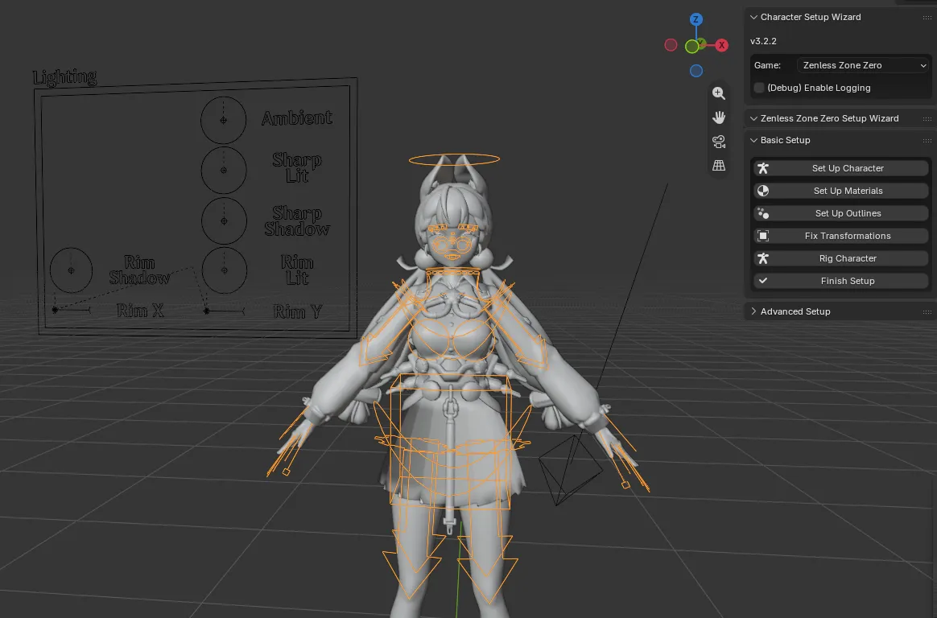Screen dimensions: 937x618
Task: Click the Rim X slider handle
Action: [55, 310]
